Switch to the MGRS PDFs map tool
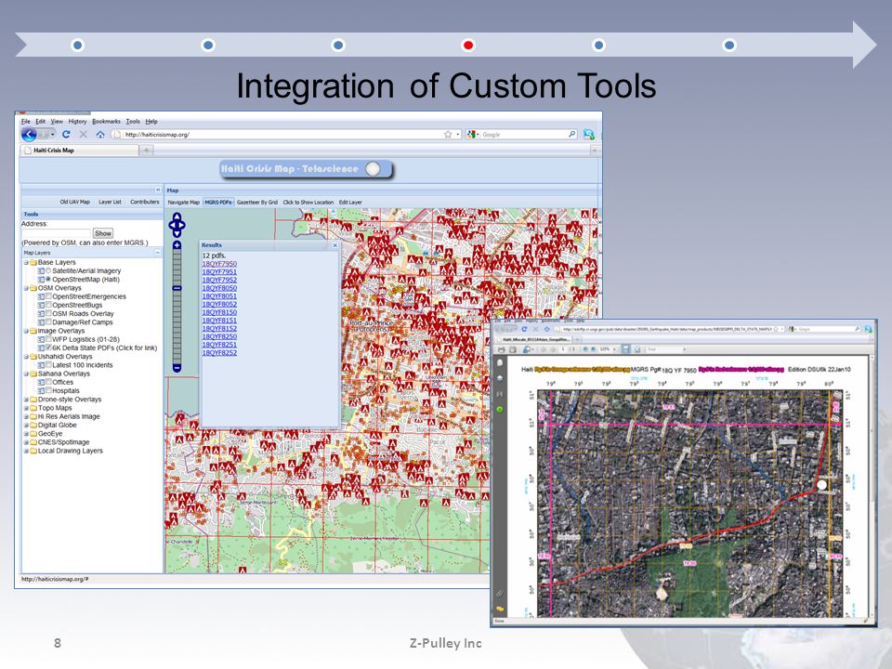This screenshot has width=892, height=669. [x=218, y=202]
